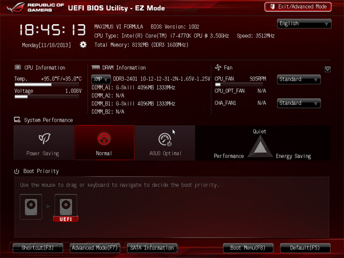The height and width of the screenshot is (258, 344).
Task: Open Boot Menu(F8)
Action: 248,248
